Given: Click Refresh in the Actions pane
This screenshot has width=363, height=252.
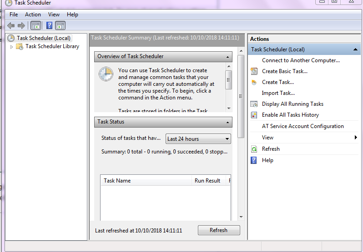Looking at the screenshot, I should point(271,149).
